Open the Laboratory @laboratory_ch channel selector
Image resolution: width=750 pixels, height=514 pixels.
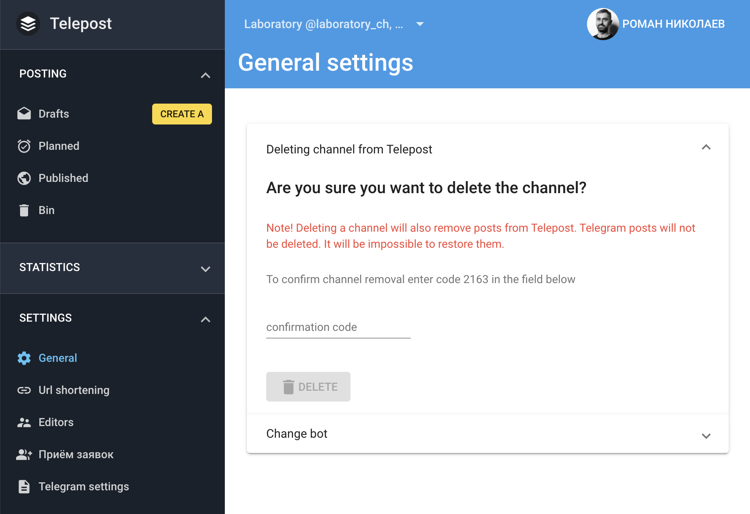pyautogui.click(x=333, y=24)
